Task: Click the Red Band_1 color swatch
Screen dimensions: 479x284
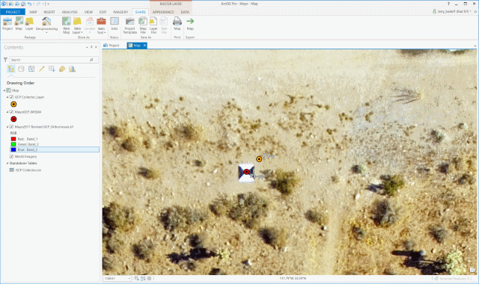Action: pyautogui.click(x=13, y=139)
